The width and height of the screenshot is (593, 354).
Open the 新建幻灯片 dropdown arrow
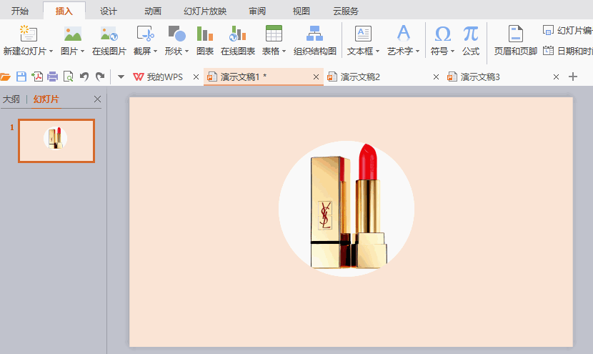pyautogui.click(x=51, y=51)
